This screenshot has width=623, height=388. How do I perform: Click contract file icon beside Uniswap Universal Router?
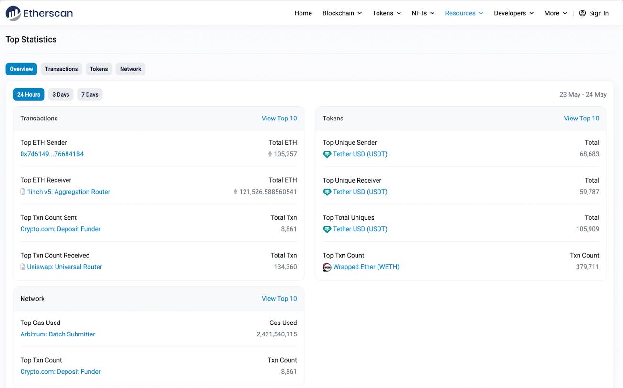pyautogui.click(x=22, y=267)
